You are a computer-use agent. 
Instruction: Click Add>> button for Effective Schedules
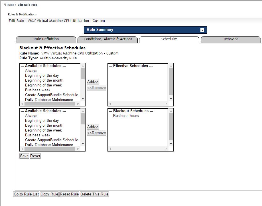tap(93, 82)
